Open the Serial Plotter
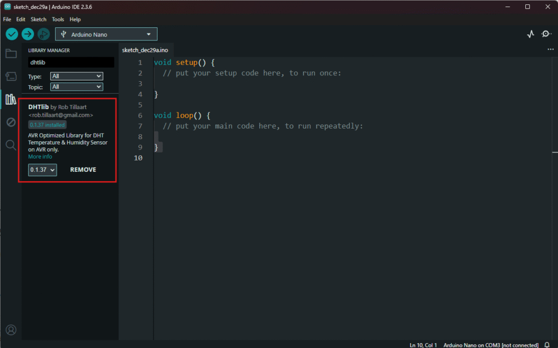The width and height of the screenshot is (558, 348). (531, 34)
